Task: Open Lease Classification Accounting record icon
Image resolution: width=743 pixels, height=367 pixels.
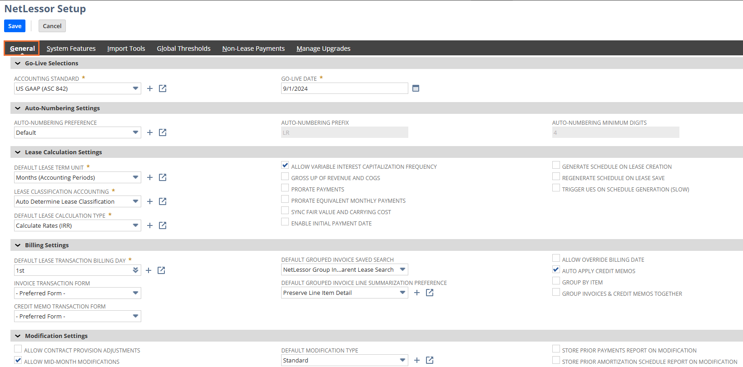Action: 163,201
